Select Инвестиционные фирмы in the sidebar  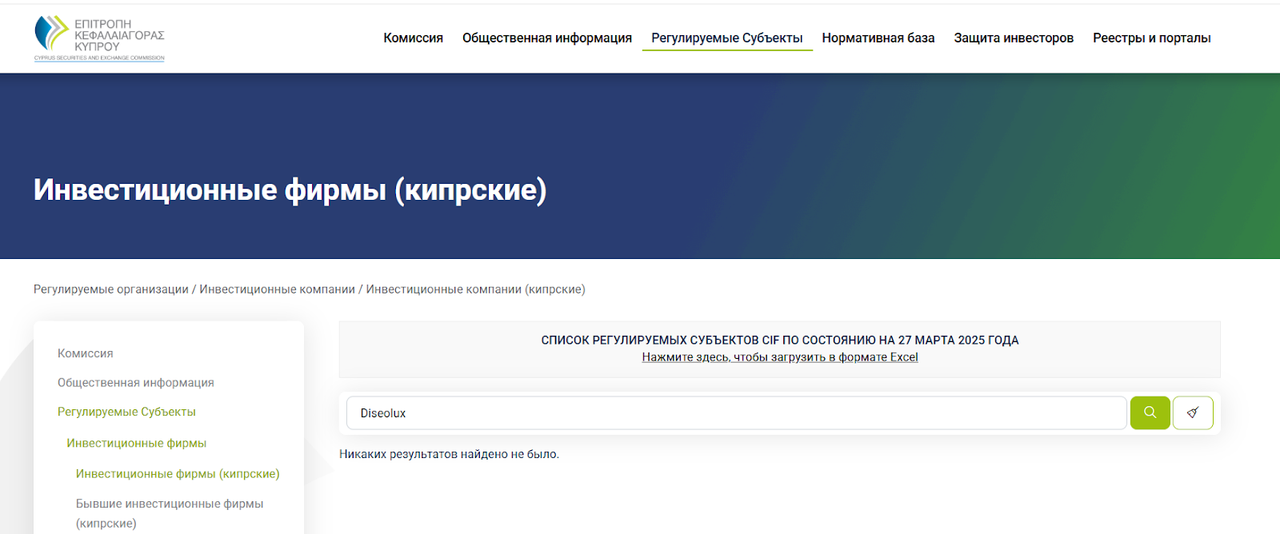tap(137, 443)
